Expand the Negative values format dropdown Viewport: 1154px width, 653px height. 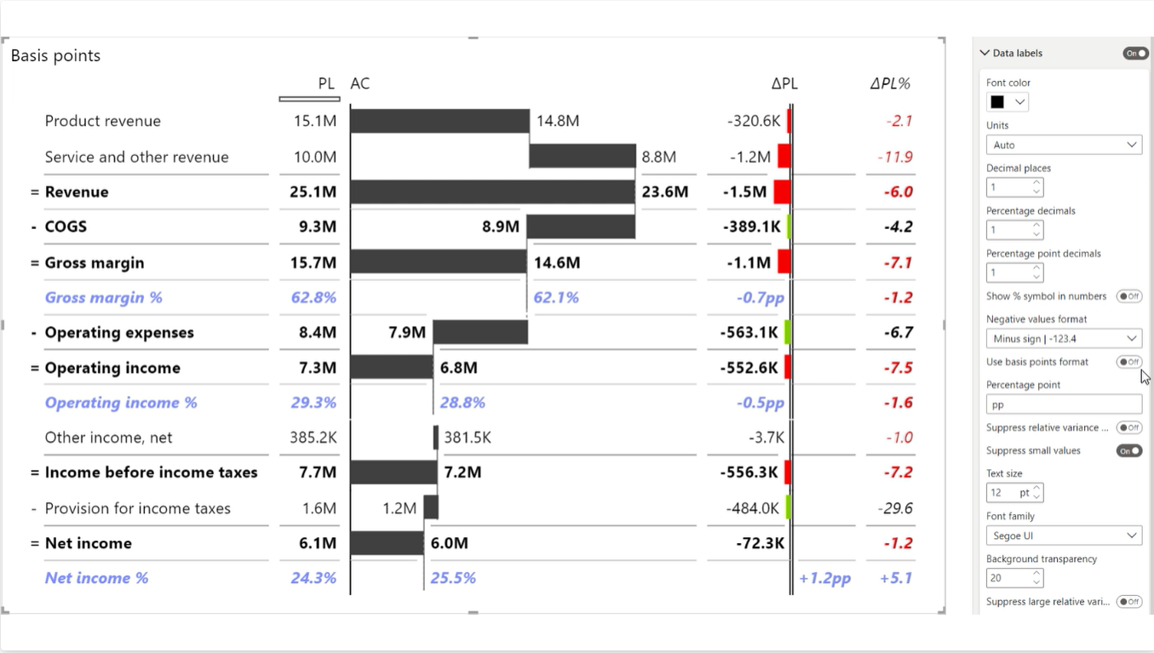(x=1063, y=338)
